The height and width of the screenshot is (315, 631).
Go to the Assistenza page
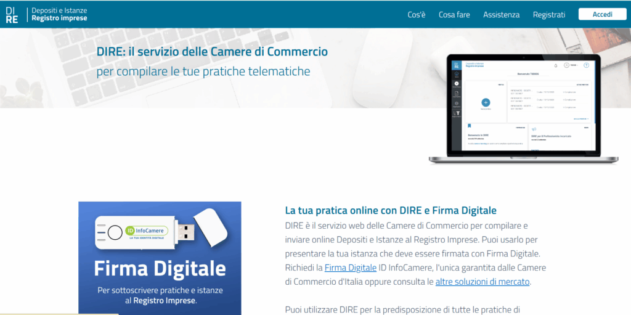pos(502,15)
